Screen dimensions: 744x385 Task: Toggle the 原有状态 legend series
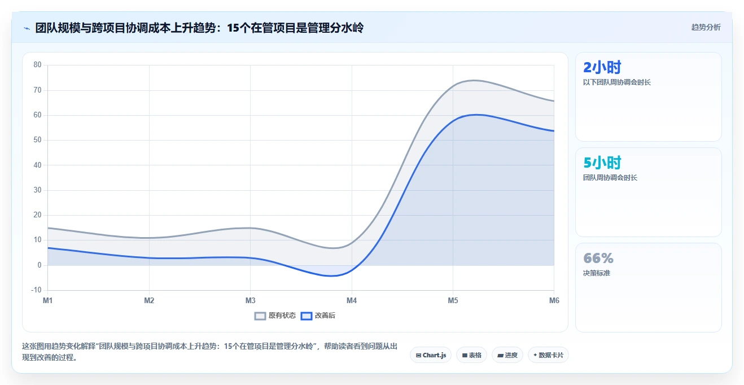[x=275, y=316]
